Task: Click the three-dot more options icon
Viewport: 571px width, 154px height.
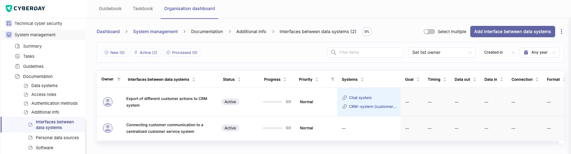Action: coord(561,32)
